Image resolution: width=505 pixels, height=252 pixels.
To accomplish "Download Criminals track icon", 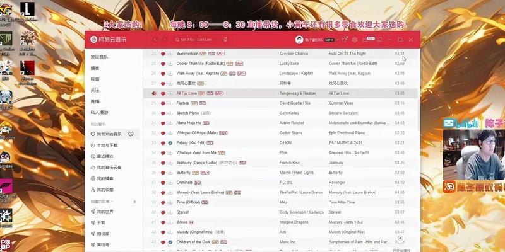I will point(170,183).
